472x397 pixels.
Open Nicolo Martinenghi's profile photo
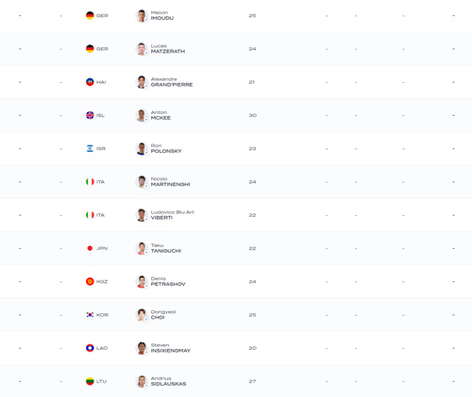click(142, 182)
